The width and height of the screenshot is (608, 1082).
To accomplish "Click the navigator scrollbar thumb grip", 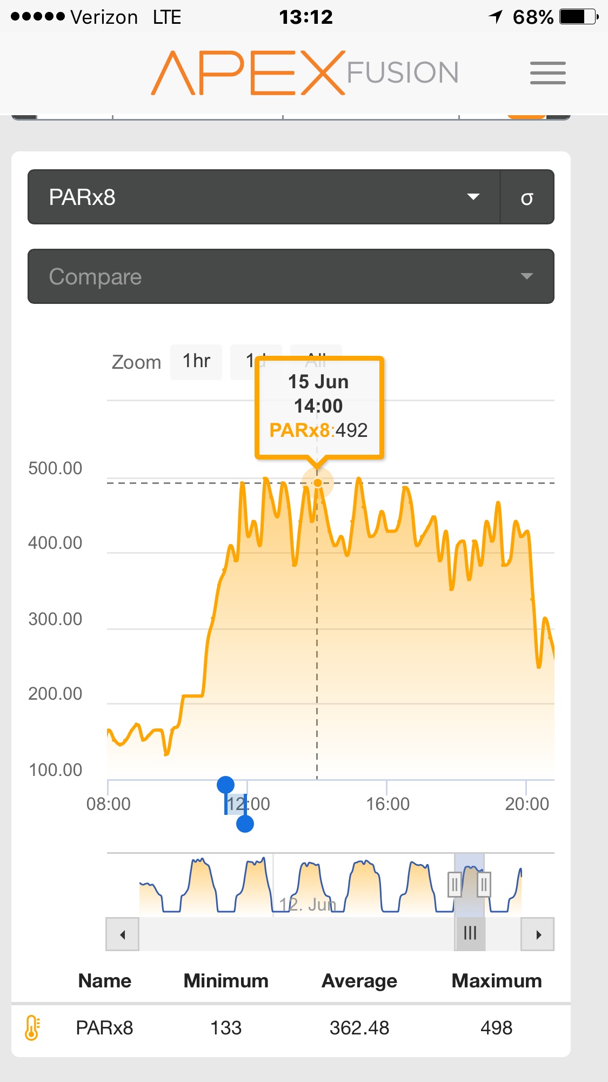I will click(x=470, y=933).
